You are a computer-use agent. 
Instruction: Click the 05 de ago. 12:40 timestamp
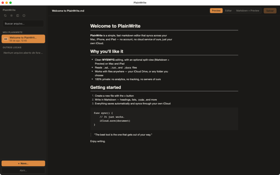(x=18, y=41)
